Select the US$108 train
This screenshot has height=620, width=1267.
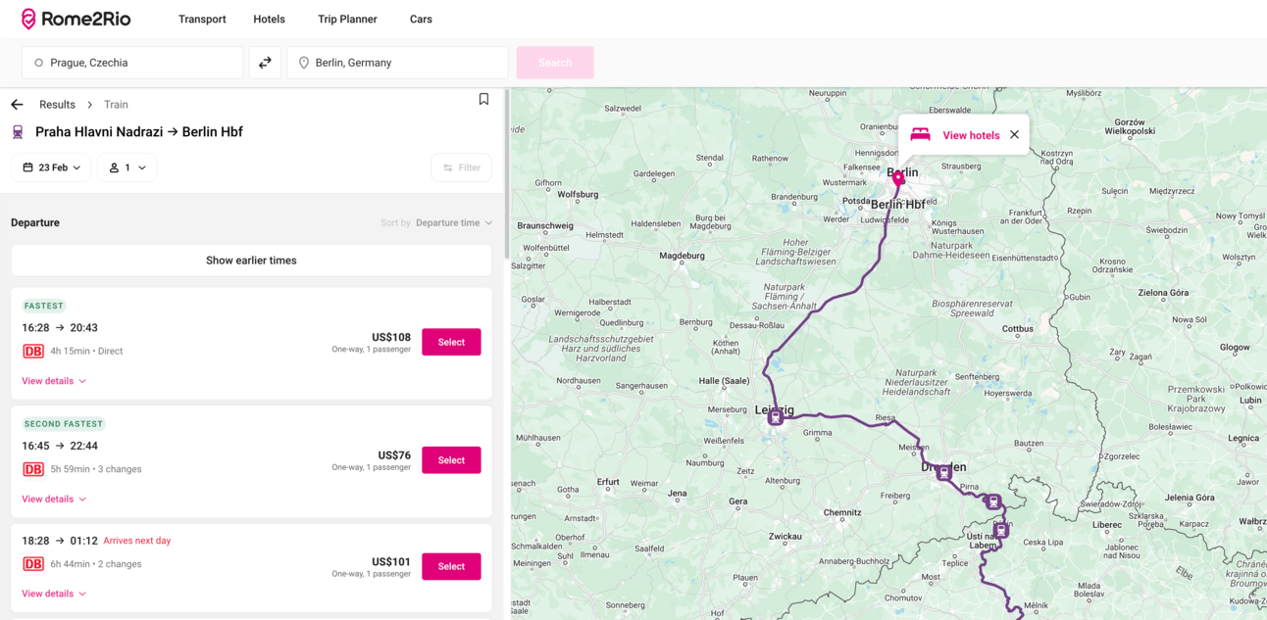coord(451,342)
